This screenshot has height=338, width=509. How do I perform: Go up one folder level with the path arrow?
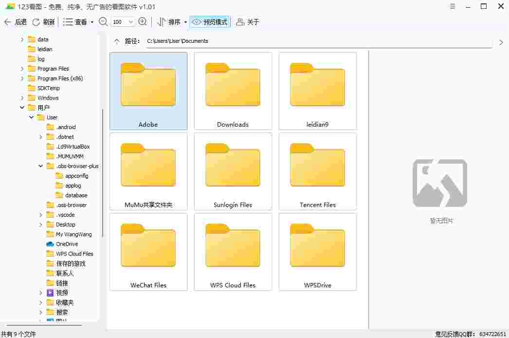[x=116, y=41]
